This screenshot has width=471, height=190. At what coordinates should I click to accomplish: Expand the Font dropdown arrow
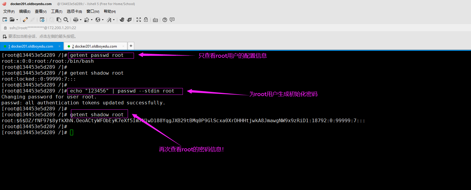tap(114, 20)
